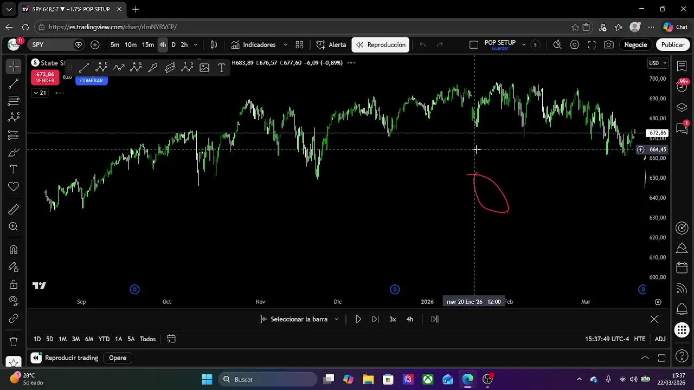
Task: Select the 1M date range
Action: tap(63, 339)
